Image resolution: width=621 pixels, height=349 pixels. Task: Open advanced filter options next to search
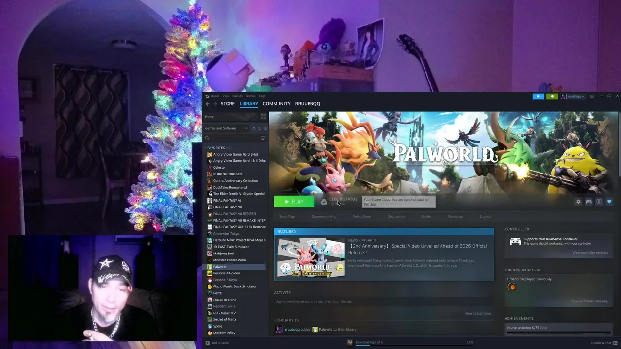[263, 138]
